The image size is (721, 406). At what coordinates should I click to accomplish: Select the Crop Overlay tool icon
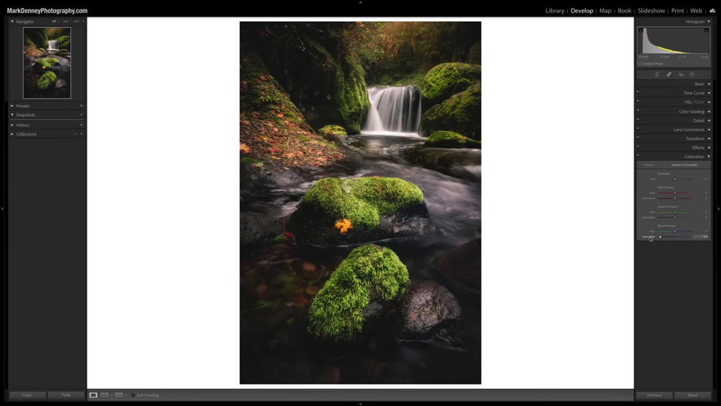(657, 74)
